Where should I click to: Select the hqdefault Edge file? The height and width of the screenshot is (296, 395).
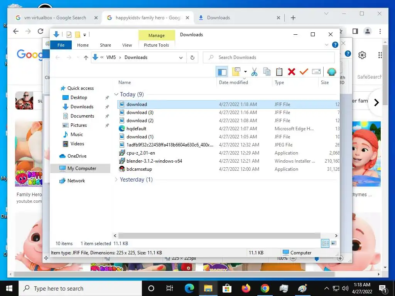(x=136, y=129)
